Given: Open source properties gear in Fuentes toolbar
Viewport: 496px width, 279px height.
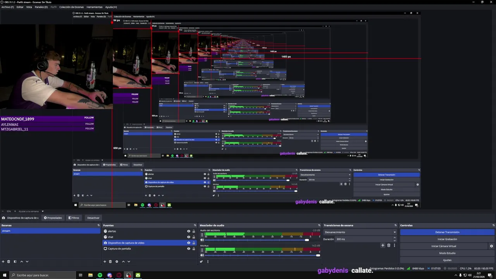Looking at the screenshot, I should pos(117,262).
